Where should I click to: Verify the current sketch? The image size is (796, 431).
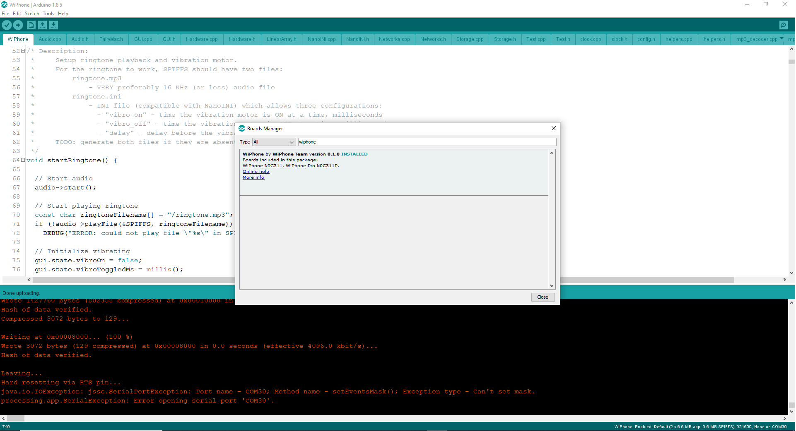coord(6,25)
